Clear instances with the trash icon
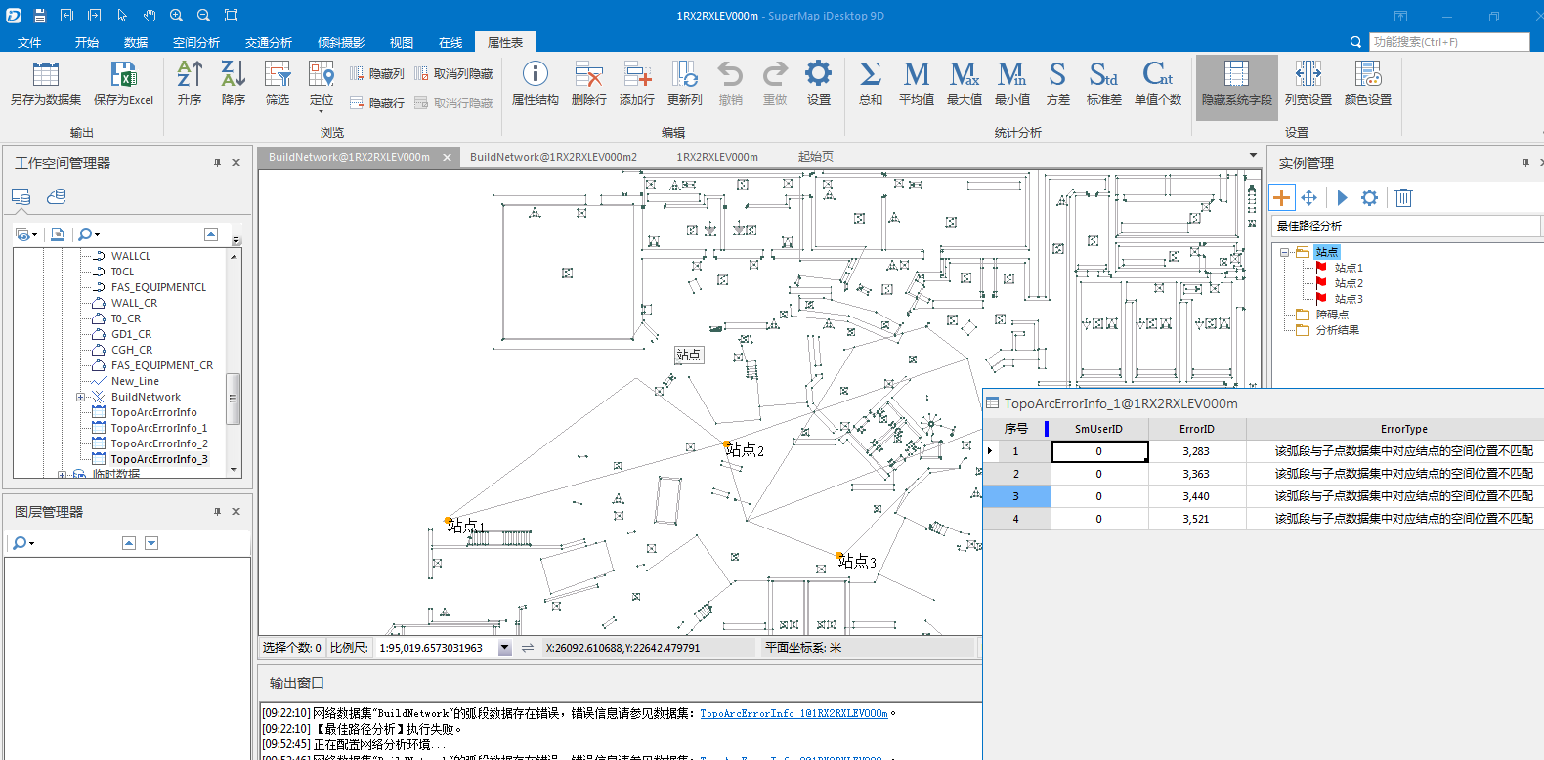Screen dimensions: 1544x760 (1403, 197)
